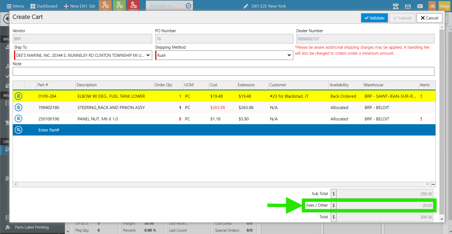Click the red Service quick sale icon
This screenshot has width=452, height=234.
point(133,5)
